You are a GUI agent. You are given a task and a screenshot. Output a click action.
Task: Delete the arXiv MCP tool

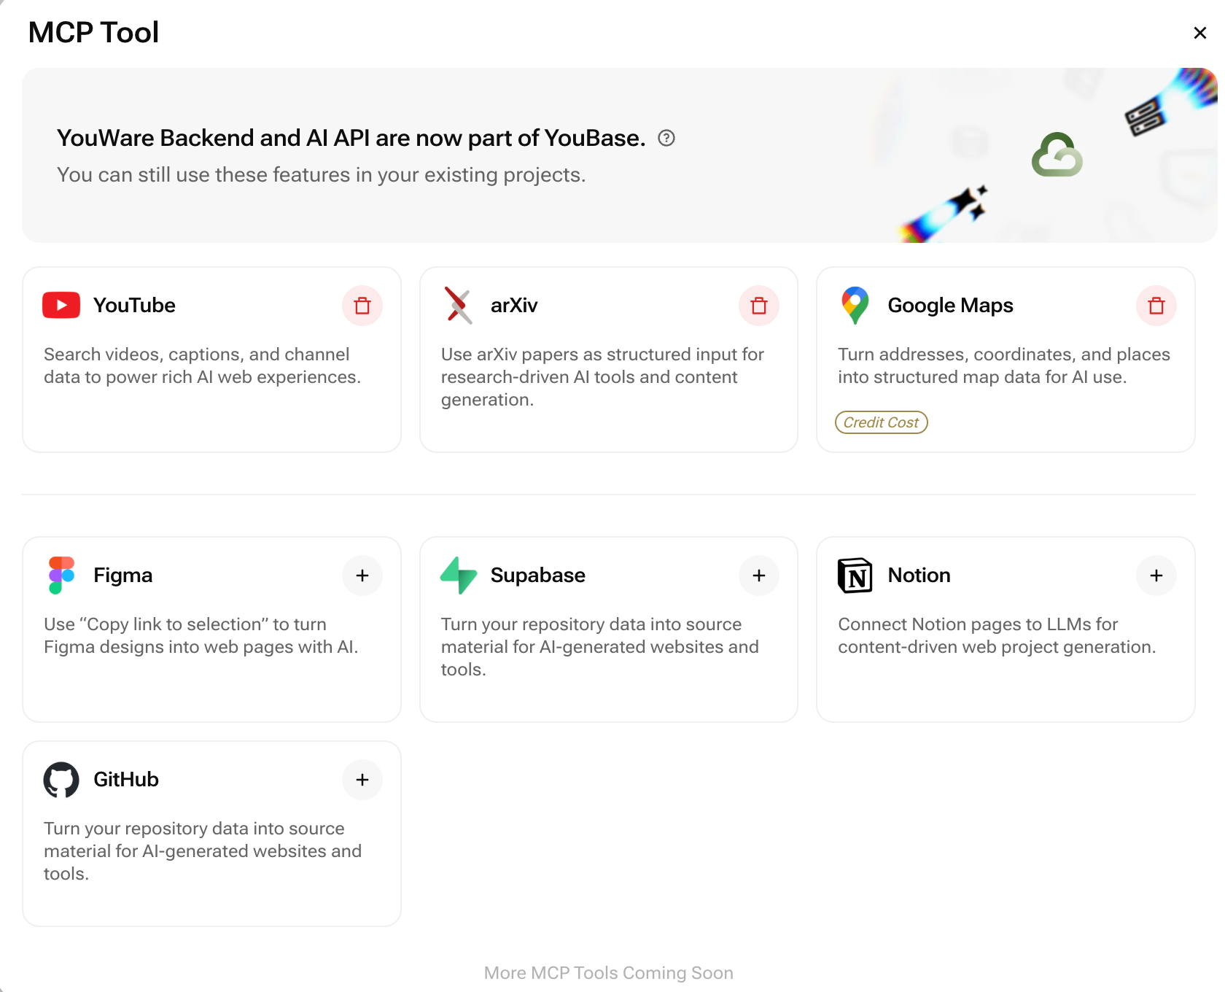(x=759, y=306)
